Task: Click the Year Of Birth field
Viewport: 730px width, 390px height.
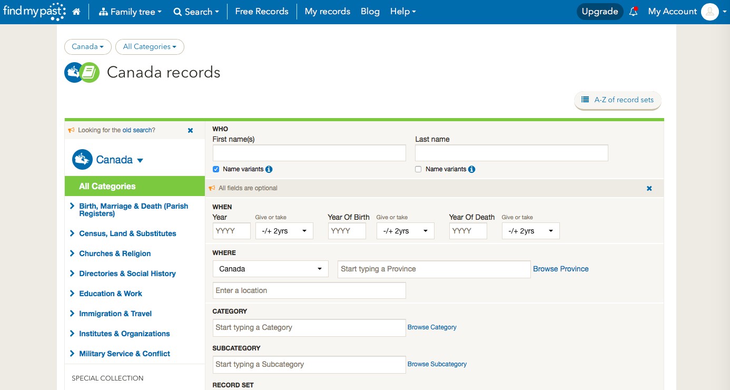Action: [x=347, y=231]
